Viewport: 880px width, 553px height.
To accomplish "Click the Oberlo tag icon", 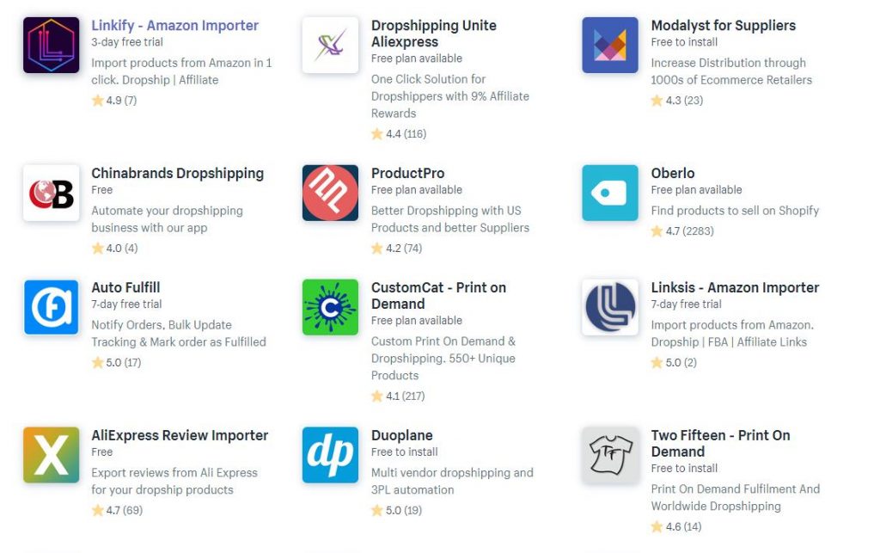I will point(610,193).
